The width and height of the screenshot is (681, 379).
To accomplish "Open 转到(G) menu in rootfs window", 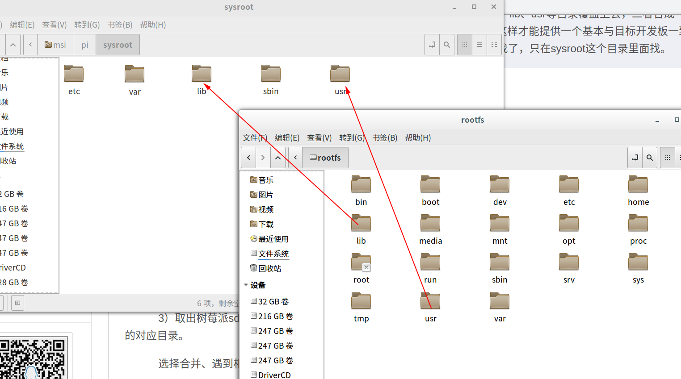I will tap(352, 137).
